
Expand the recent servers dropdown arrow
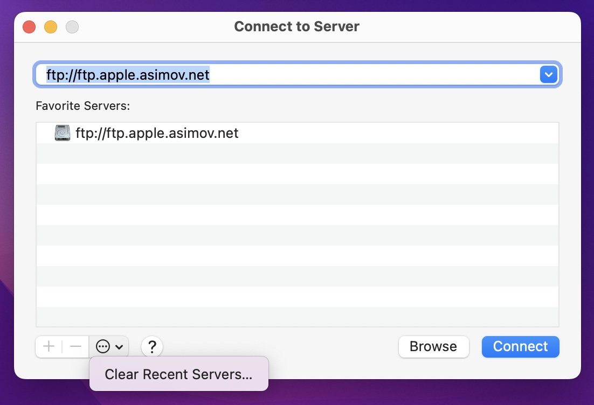tap(549, 75)
